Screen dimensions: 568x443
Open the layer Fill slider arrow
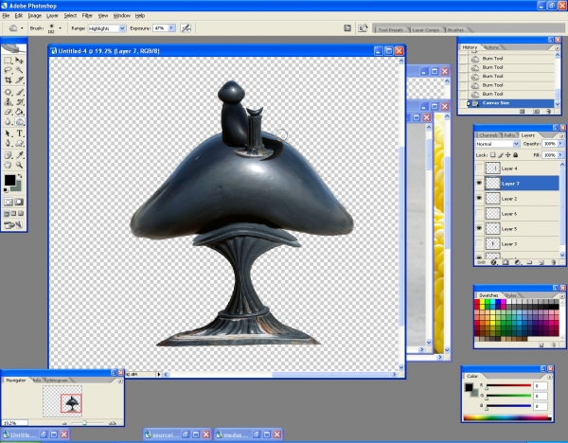561,154
